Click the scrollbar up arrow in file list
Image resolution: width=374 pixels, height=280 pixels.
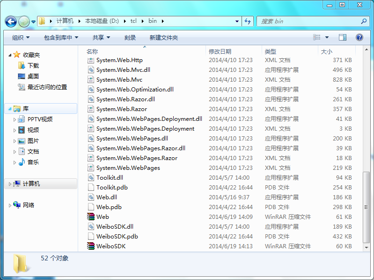click(367, 49)
